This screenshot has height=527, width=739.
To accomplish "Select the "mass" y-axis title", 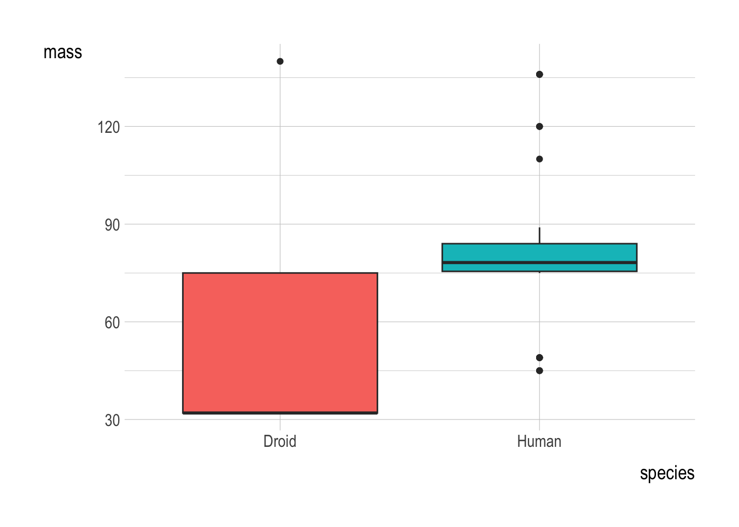I will (x=63, y=52).
